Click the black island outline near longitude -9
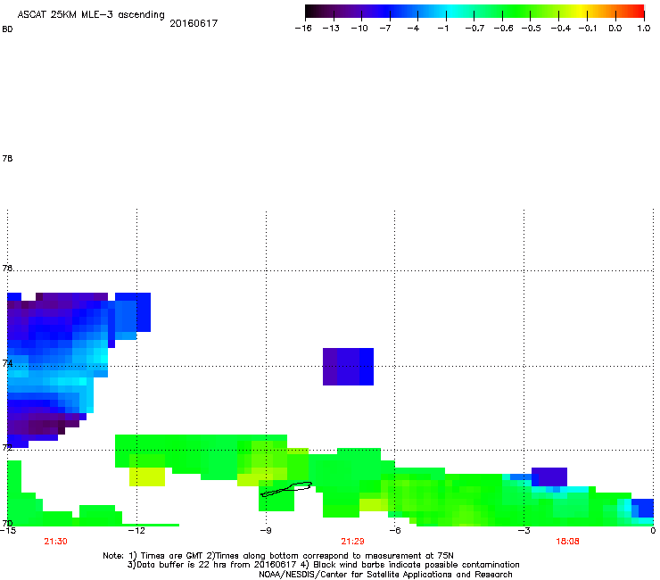Viewport: 660px width, 580px height. (x=286, y=489)
